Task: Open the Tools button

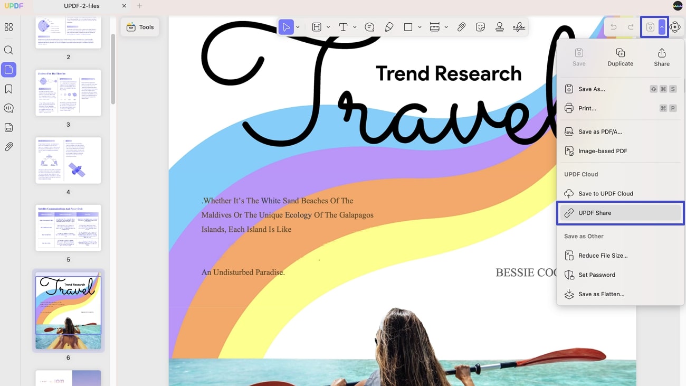Action: pos(140,27)
